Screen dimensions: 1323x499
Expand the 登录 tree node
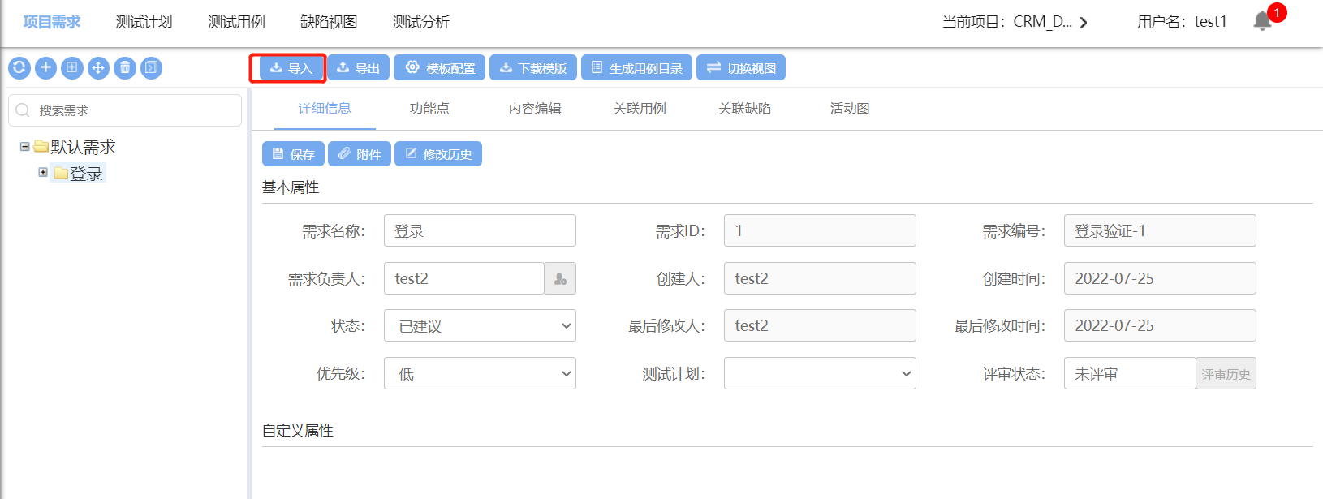point(43,172)
